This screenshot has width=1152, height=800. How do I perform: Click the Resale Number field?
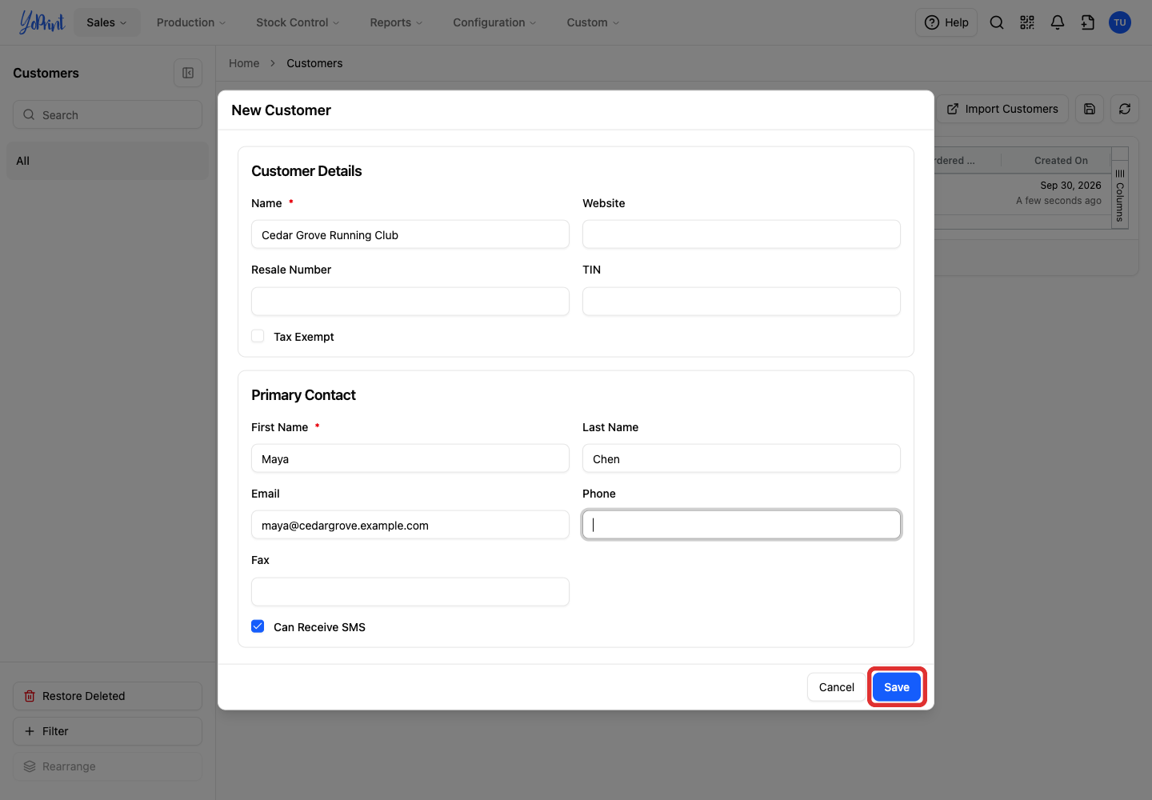click(x=410, y=302)
